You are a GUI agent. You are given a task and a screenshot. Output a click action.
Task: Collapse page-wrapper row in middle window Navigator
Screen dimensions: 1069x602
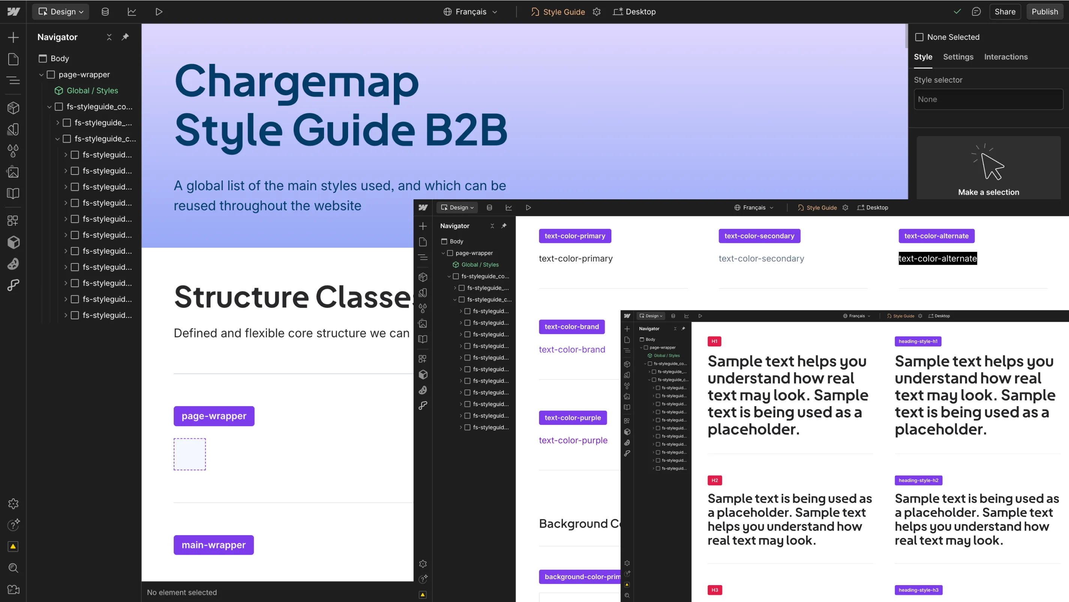click(443, 253)
